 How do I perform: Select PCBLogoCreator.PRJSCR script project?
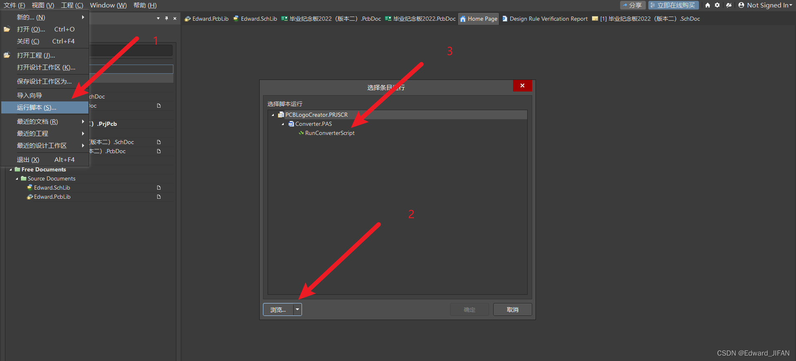pyautogui.click(x=316, y=115)
